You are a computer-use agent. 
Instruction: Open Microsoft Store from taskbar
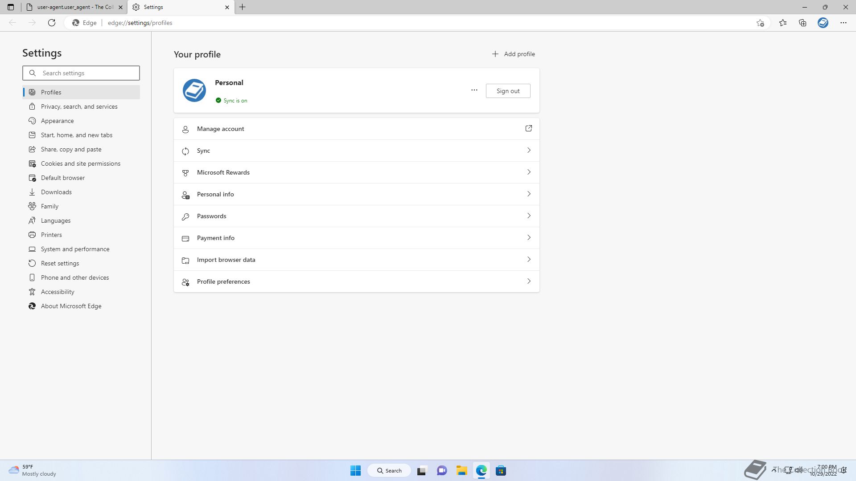501,471
